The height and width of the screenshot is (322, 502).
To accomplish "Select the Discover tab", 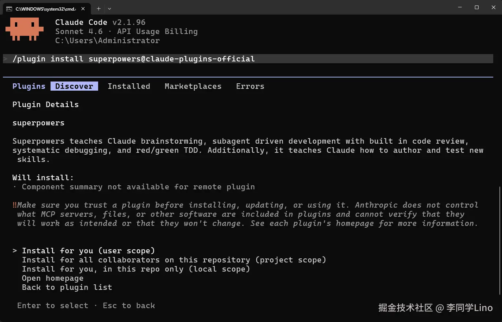I will (x=74, y=86).
